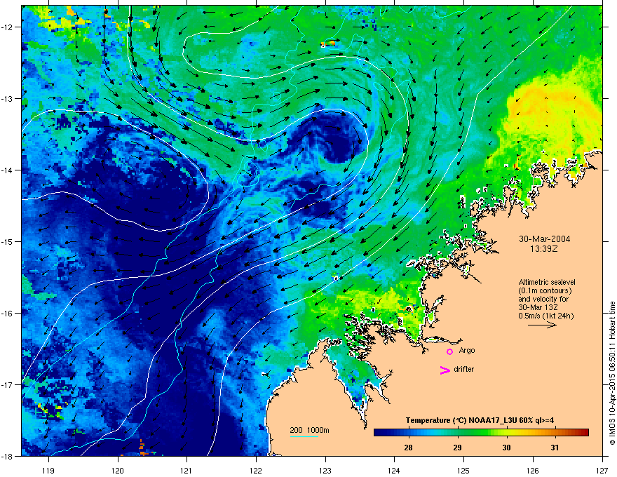
Task: Click the '200 1000m' depth label
Action: tap(309, 430)
